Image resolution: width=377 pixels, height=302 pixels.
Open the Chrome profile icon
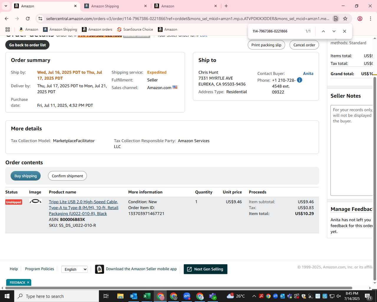coord(360,19)
